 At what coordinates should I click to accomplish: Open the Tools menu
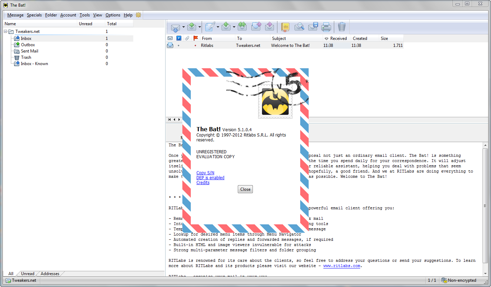pos(85,15)
